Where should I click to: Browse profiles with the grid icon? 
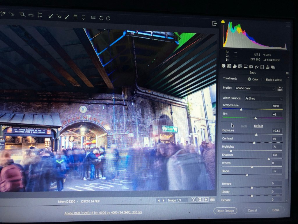click(280, 89)
